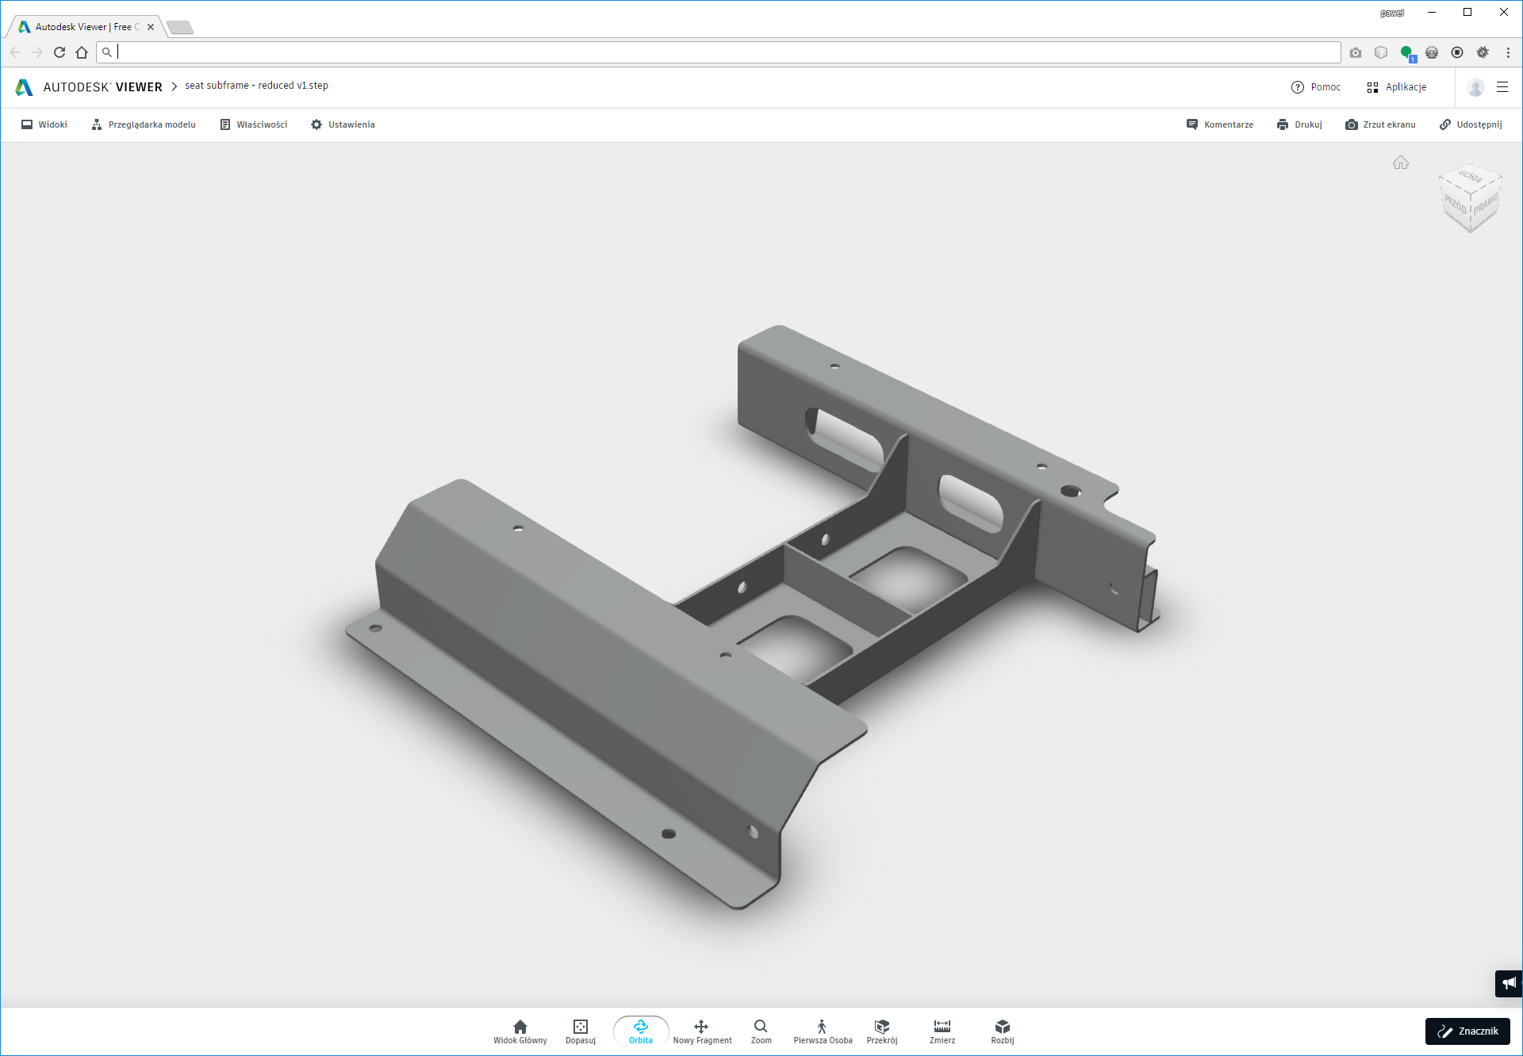Screen dimensions: 1523x1056
Task: Expand the Aplikacje apps menu
Action: coord(1397,87)
